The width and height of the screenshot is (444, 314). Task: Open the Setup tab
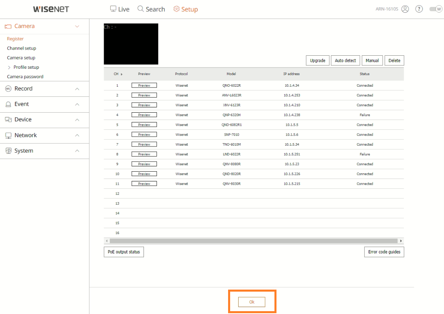[185, 9]
